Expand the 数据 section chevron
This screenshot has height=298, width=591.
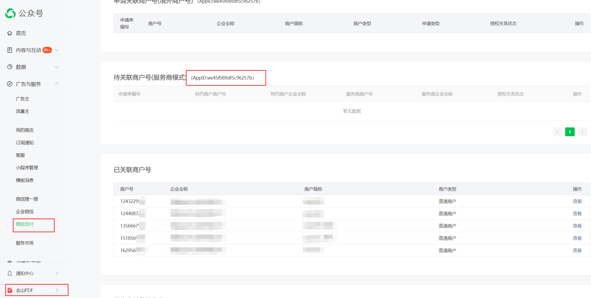click(57, 67)
